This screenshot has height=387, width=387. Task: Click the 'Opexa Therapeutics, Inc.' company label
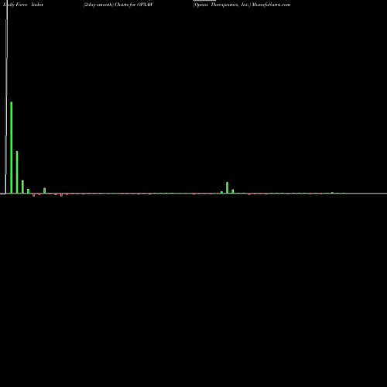tap(222, 5)
